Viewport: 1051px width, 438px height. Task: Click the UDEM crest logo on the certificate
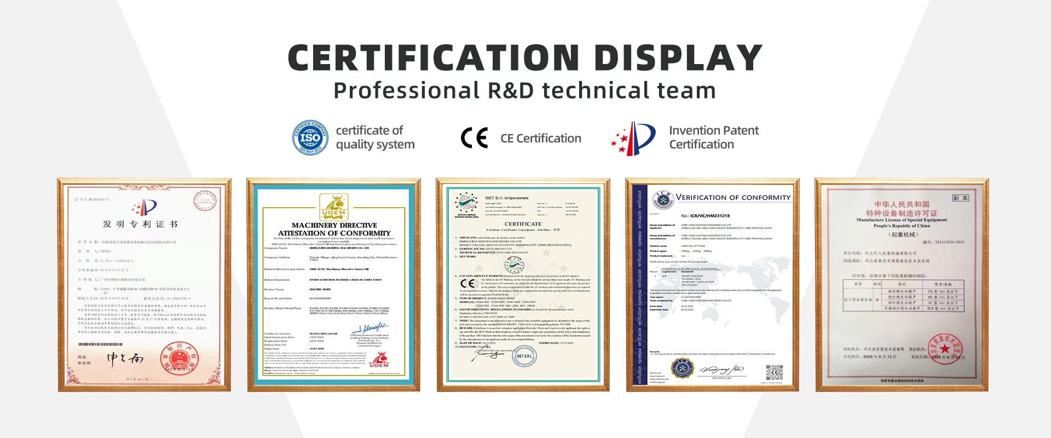pos(334,206)
